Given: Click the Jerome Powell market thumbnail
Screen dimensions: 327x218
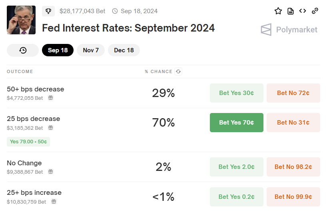Looking at the screenshot, I should 21,20.
